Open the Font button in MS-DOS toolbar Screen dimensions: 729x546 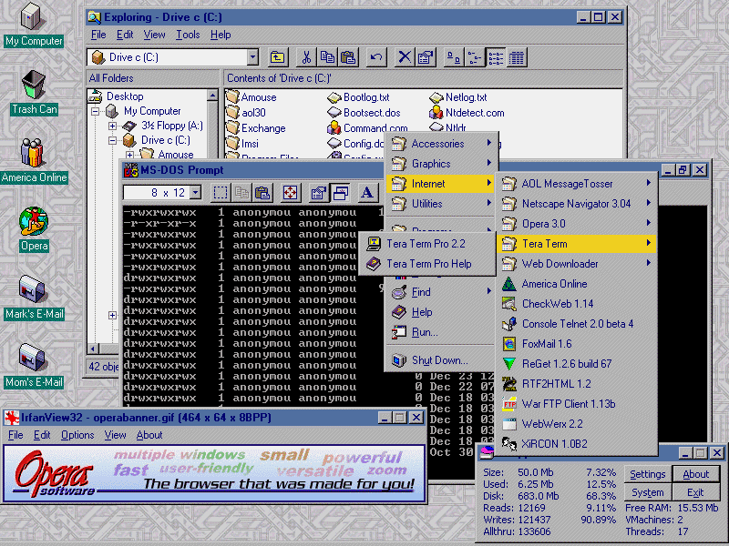(367, 193)
